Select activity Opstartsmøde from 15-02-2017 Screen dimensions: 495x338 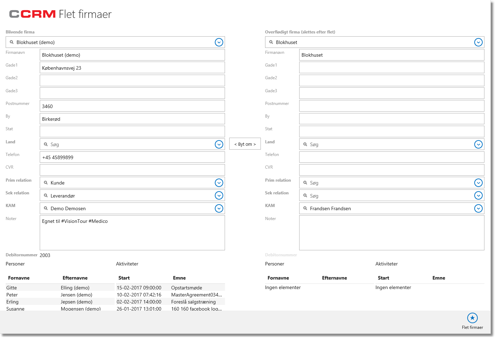coord(171,288)
